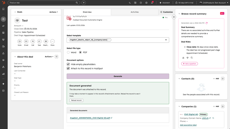Click the Email action icon

click(x=26, y=42)
